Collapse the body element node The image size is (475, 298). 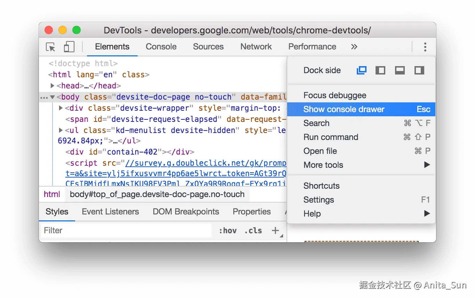coord(52,97)
